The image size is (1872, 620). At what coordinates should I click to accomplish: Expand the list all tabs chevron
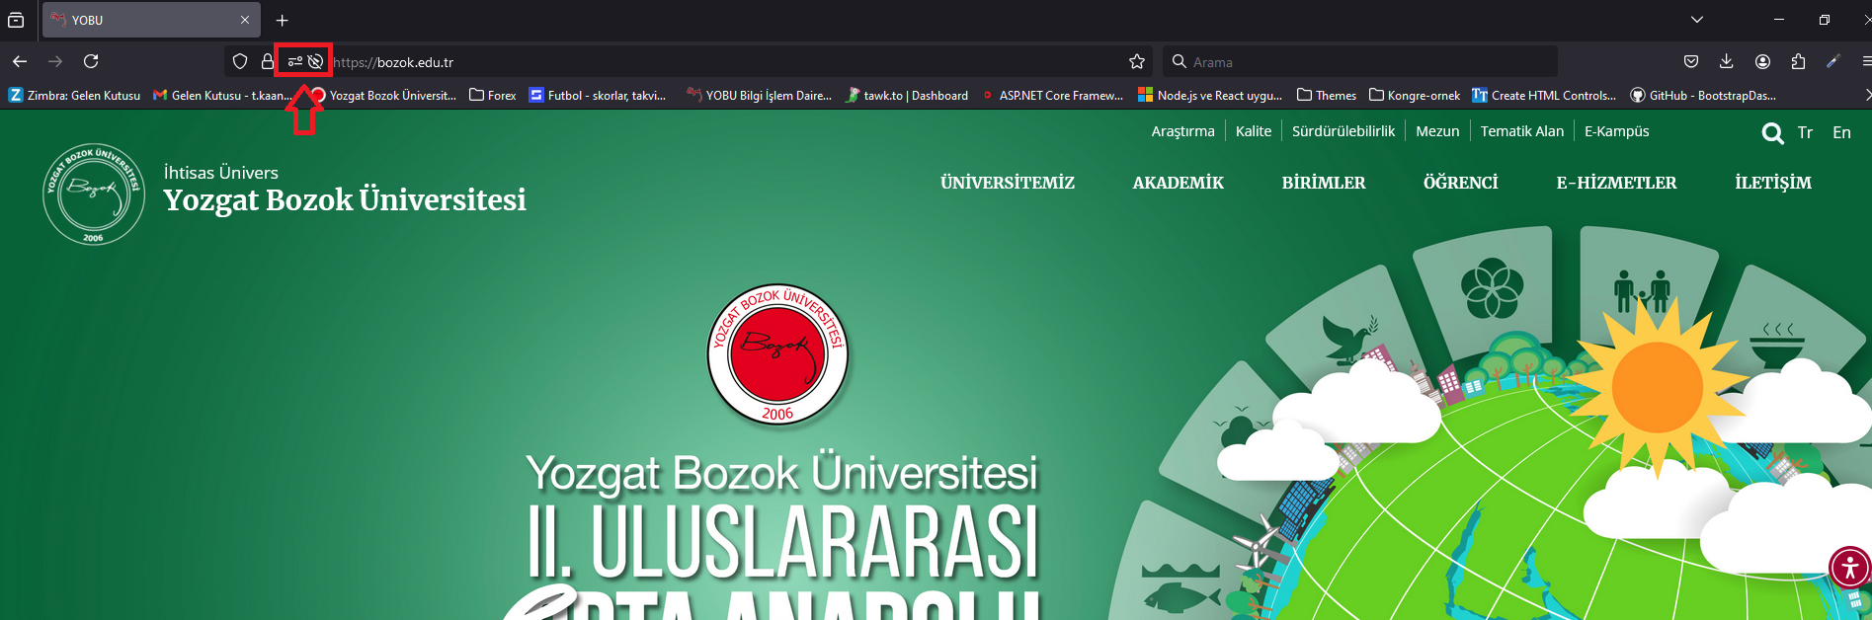(x=1697, y=20)
